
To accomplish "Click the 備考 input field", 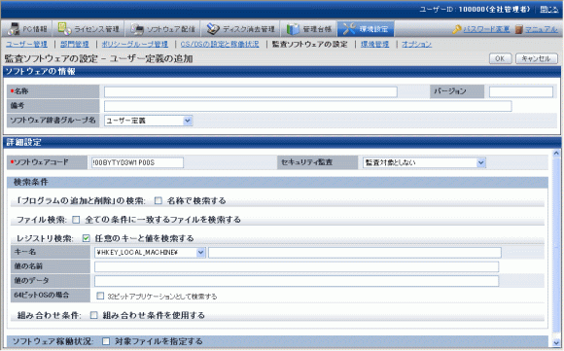I will coord(308,106).
